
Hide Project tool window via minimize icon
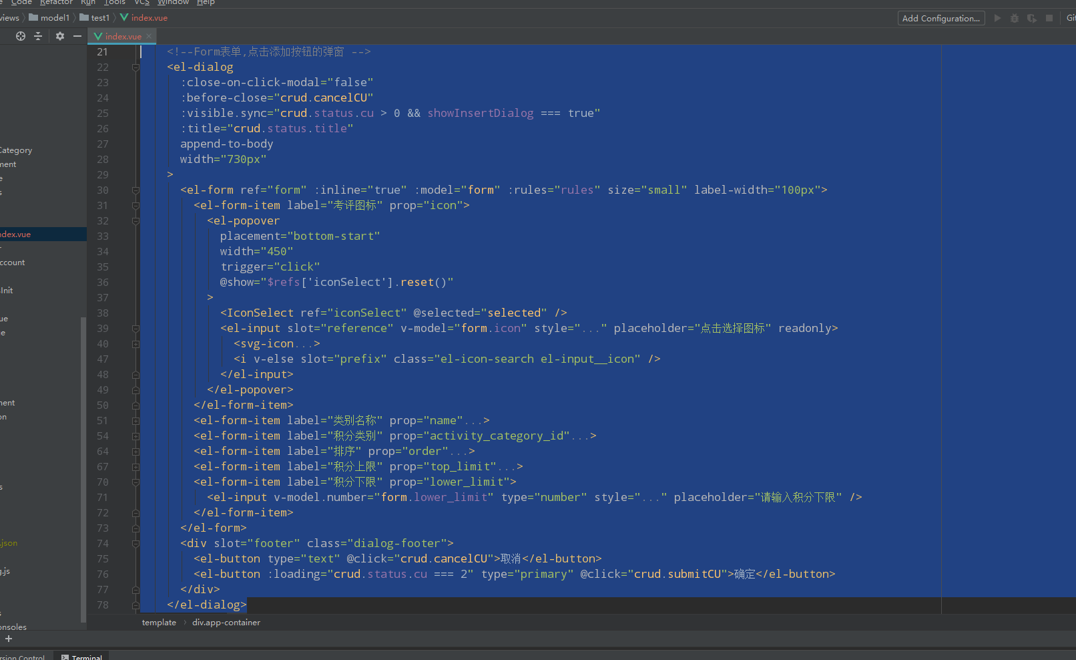[x=77, y=36]
